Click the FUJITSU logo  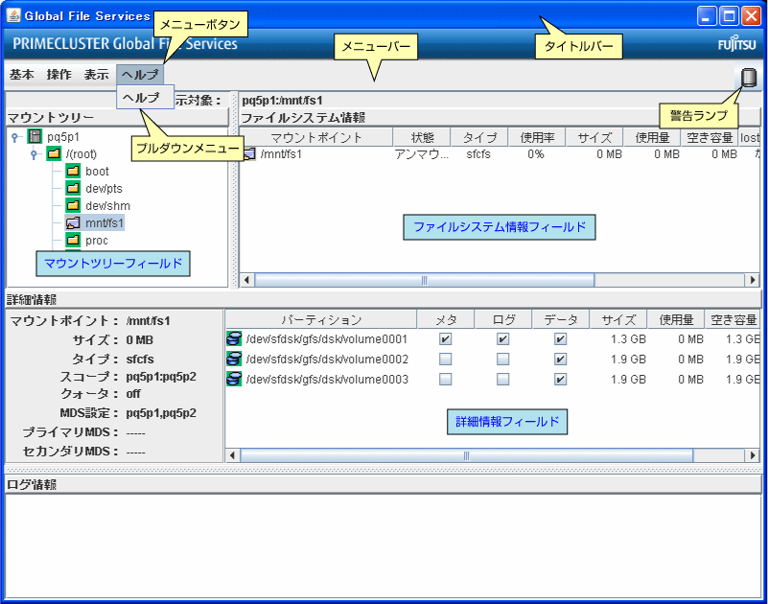(x=736, y=44)
